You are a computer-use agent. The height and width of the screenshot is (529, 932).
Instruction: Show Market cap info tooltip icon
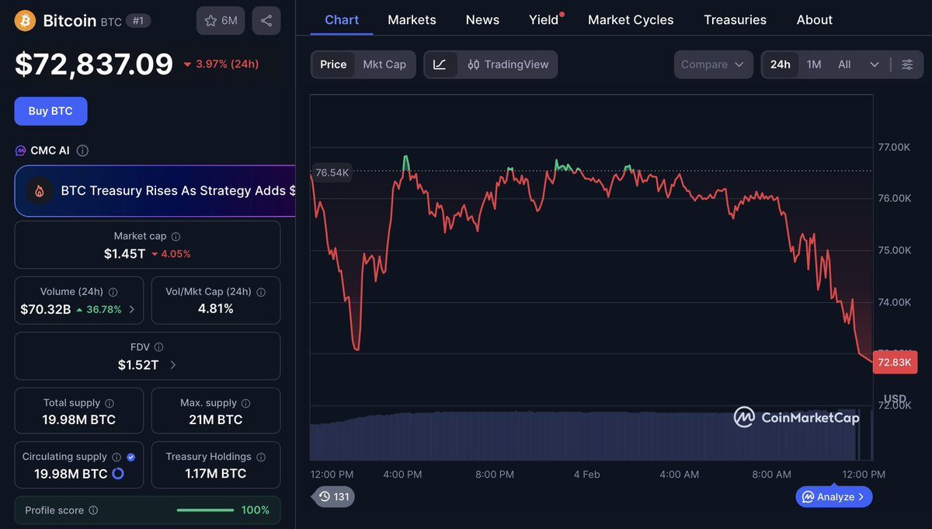(176, 236)
